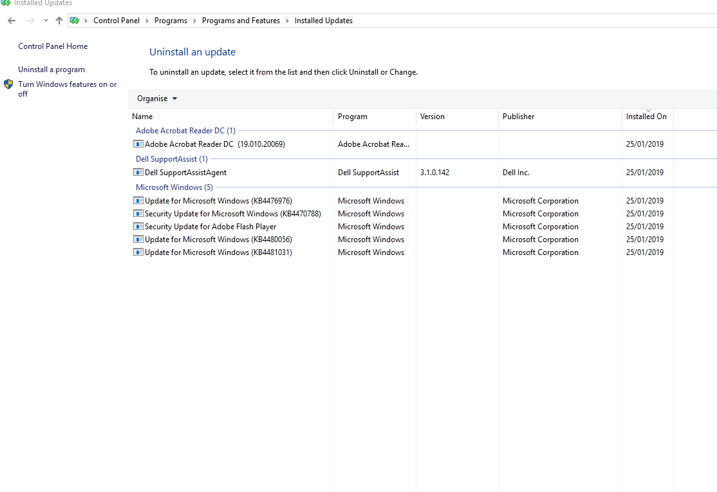This screenshot has height=492, width=717.
Task: Sort the list by the Version column header
Action: click(x=432, y=117)
